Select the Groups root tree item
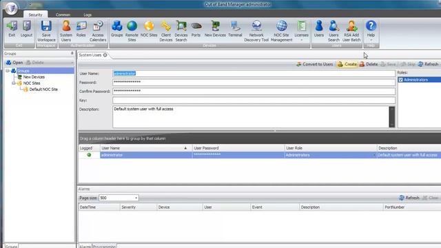 pyautogui.click(x=23, y=70)
